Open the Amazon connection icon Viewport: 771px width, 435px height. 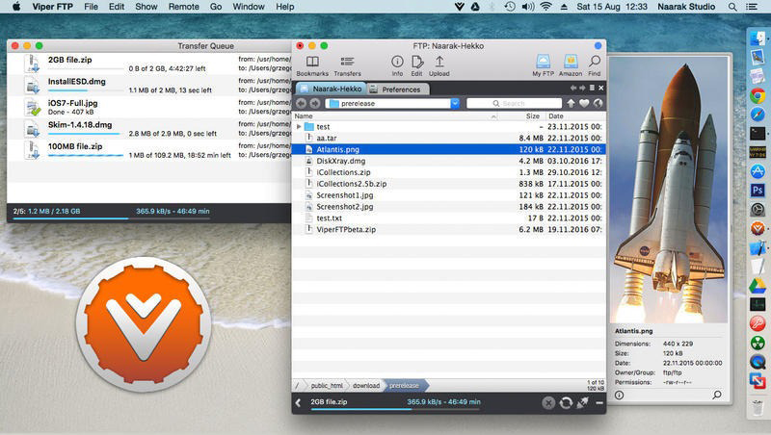coord(570,64)
